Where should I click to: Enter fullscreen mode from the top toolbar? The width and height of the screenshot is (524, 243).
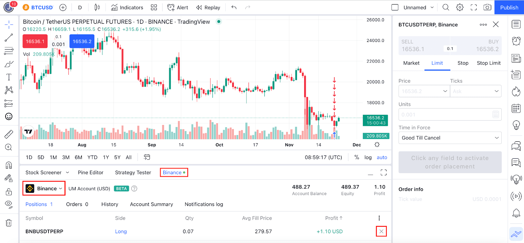[x=474, y=7]
